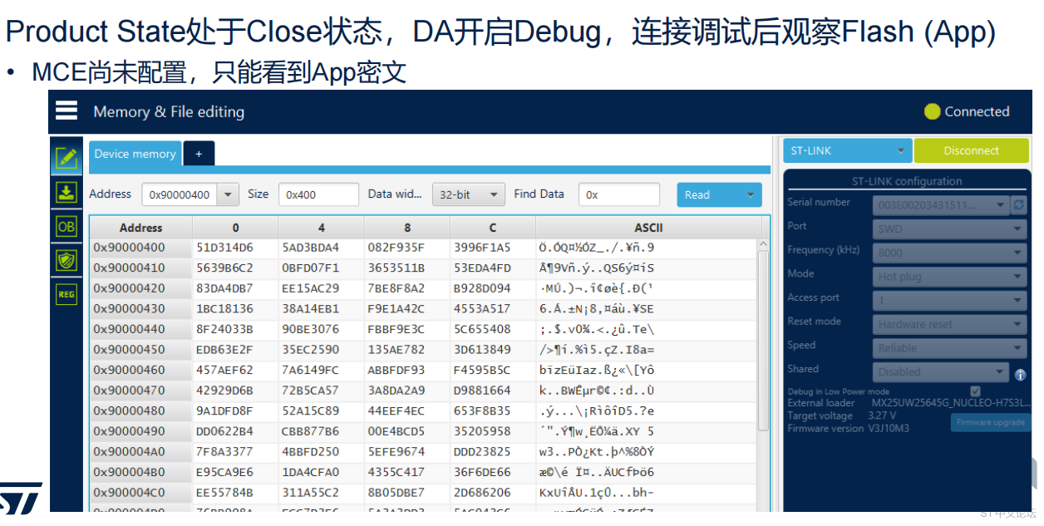The width and height of the screenshot is (1044, 526).
Task: Click the Address column header
Action: click(x=140, y=227)
